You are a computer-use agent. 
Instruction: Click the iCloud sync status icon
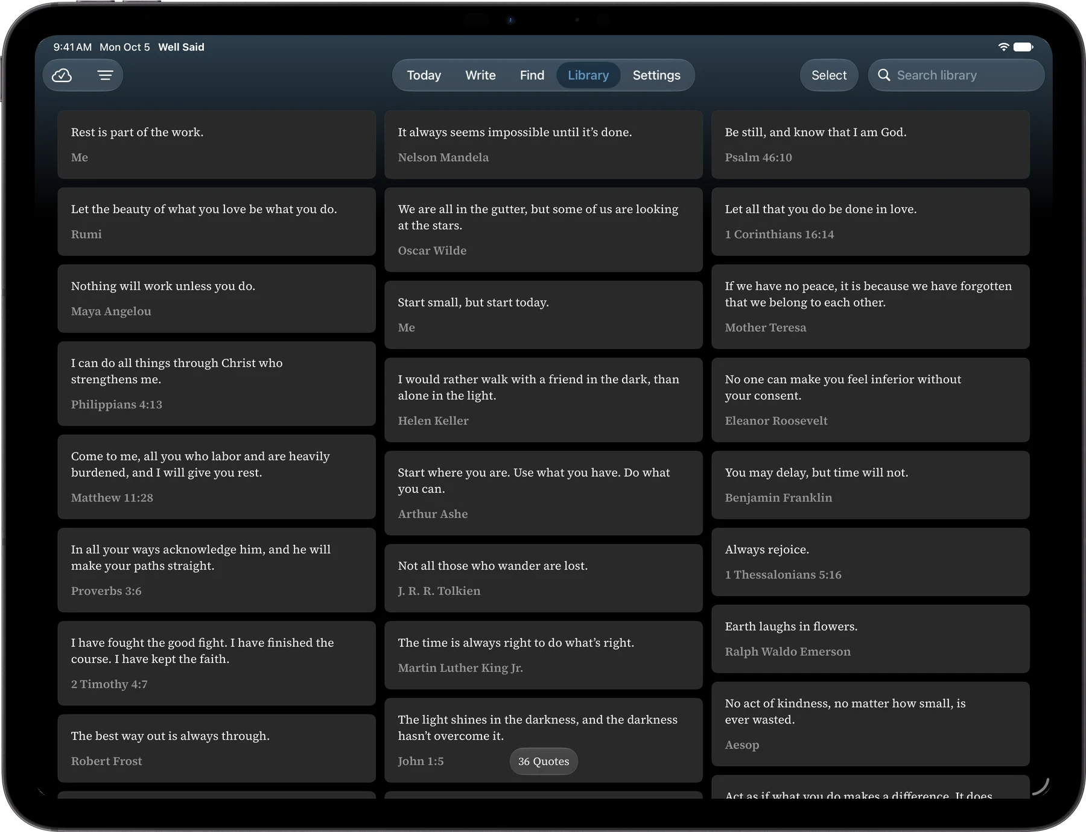[62, 75]
